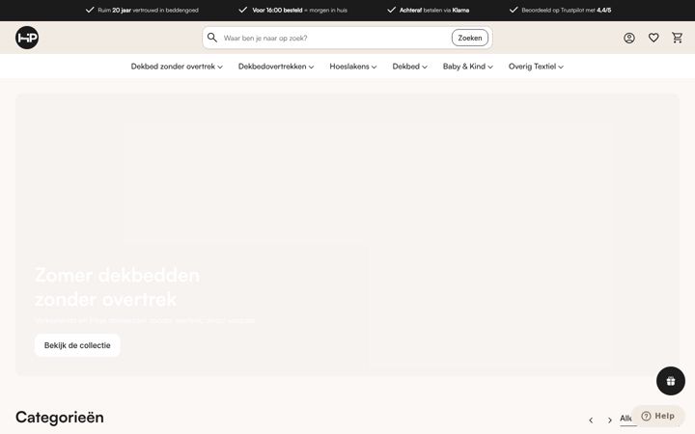Image resolution: width=695 pixels, height=434 pixels.
Task: Focus the 'Waar ben je naar op zoek?' field
Action: click(x=335, y=38)
